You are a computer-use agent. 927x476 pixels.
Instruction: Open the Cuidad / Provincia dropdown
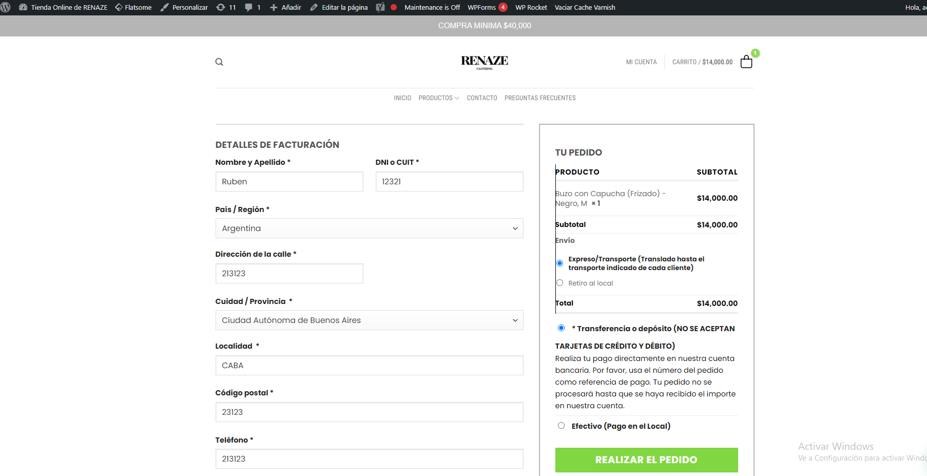tap(369, 320)
